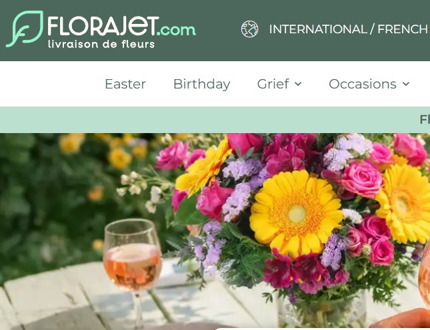Click the globe icon in header
Screen dimensions: 430x330
point(249,29)
